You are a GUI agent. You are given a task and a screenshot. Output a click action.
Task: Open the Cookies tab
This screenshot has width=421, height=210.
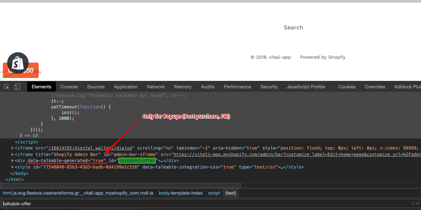pos(347,87)
